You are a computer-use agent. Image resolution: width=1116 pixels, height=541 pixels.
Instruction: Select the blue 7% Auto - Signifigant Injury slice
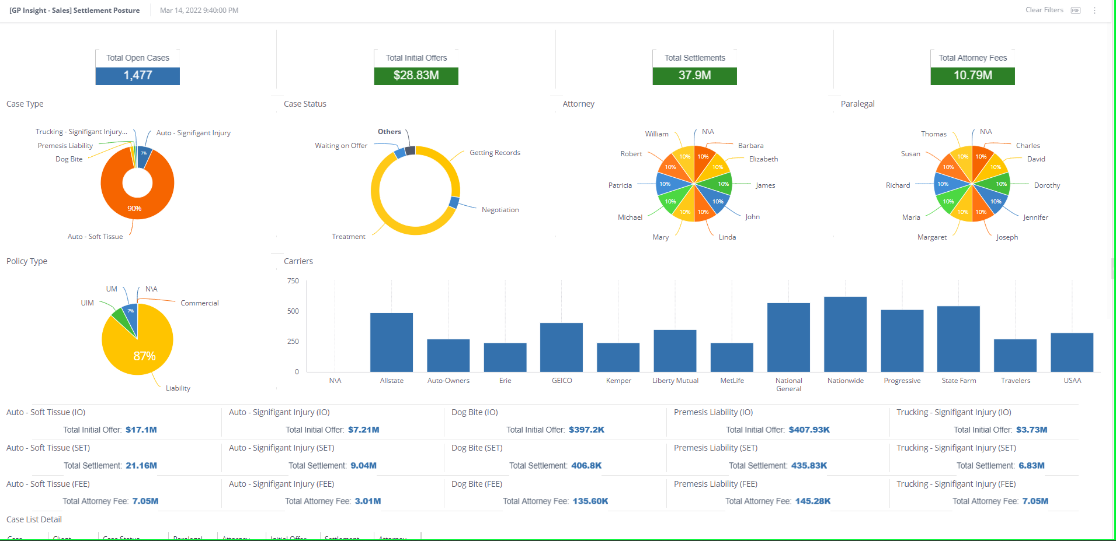[x=144, y=157]
